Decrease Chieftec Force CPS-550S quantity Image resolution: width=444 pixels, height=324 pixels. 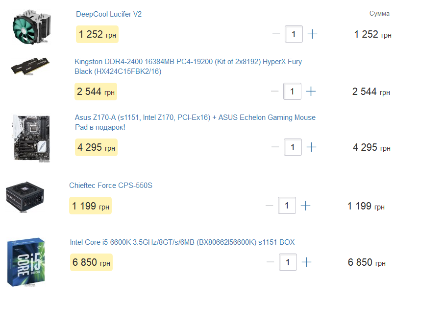pos(269,206)
